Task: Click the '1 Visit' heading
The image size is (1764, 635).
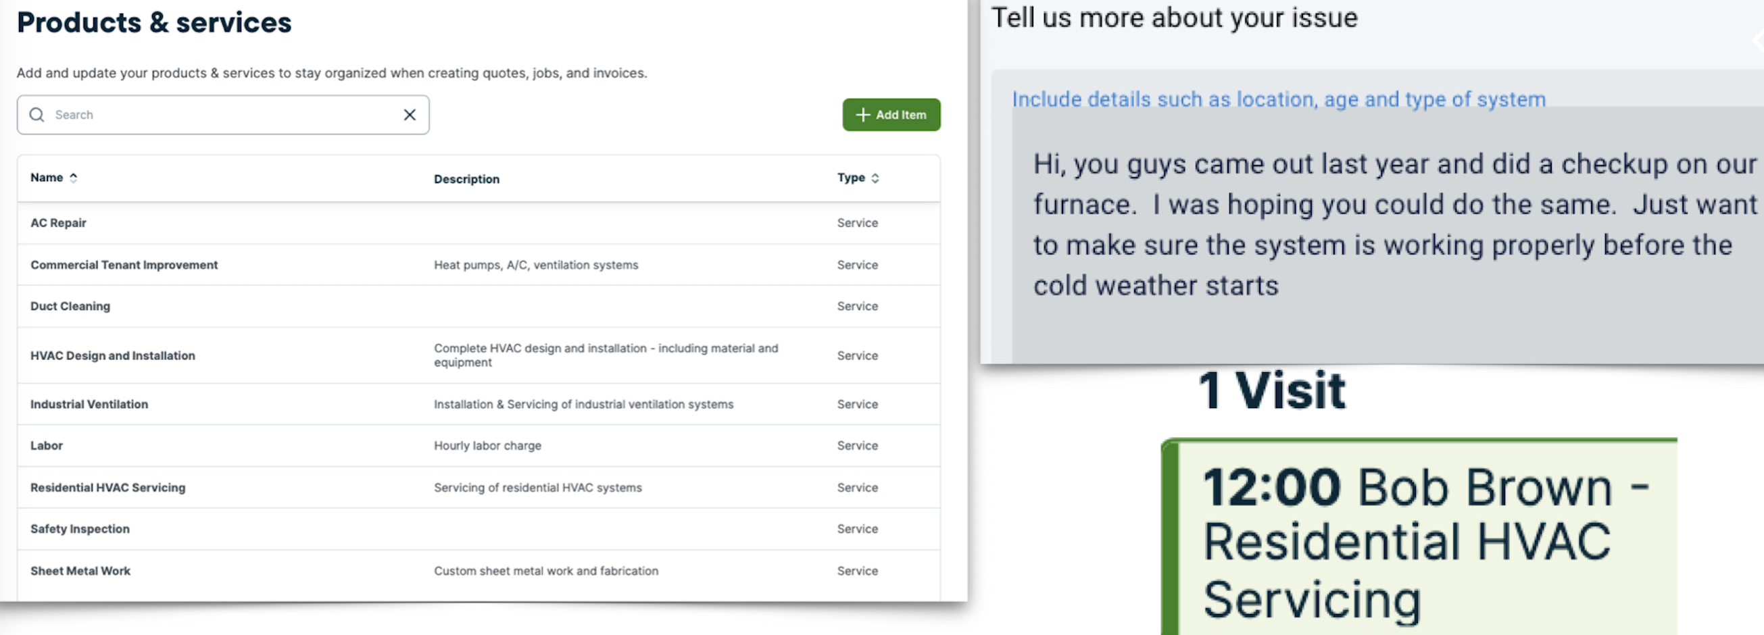Action: click(1272, 390)
